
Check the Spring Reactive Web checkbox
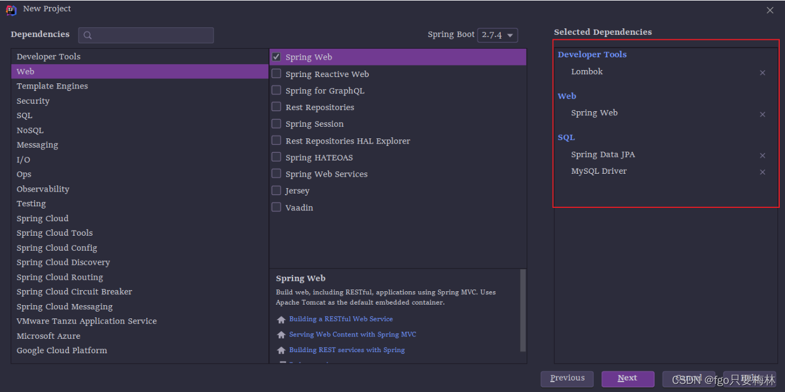tap(276, 74)
